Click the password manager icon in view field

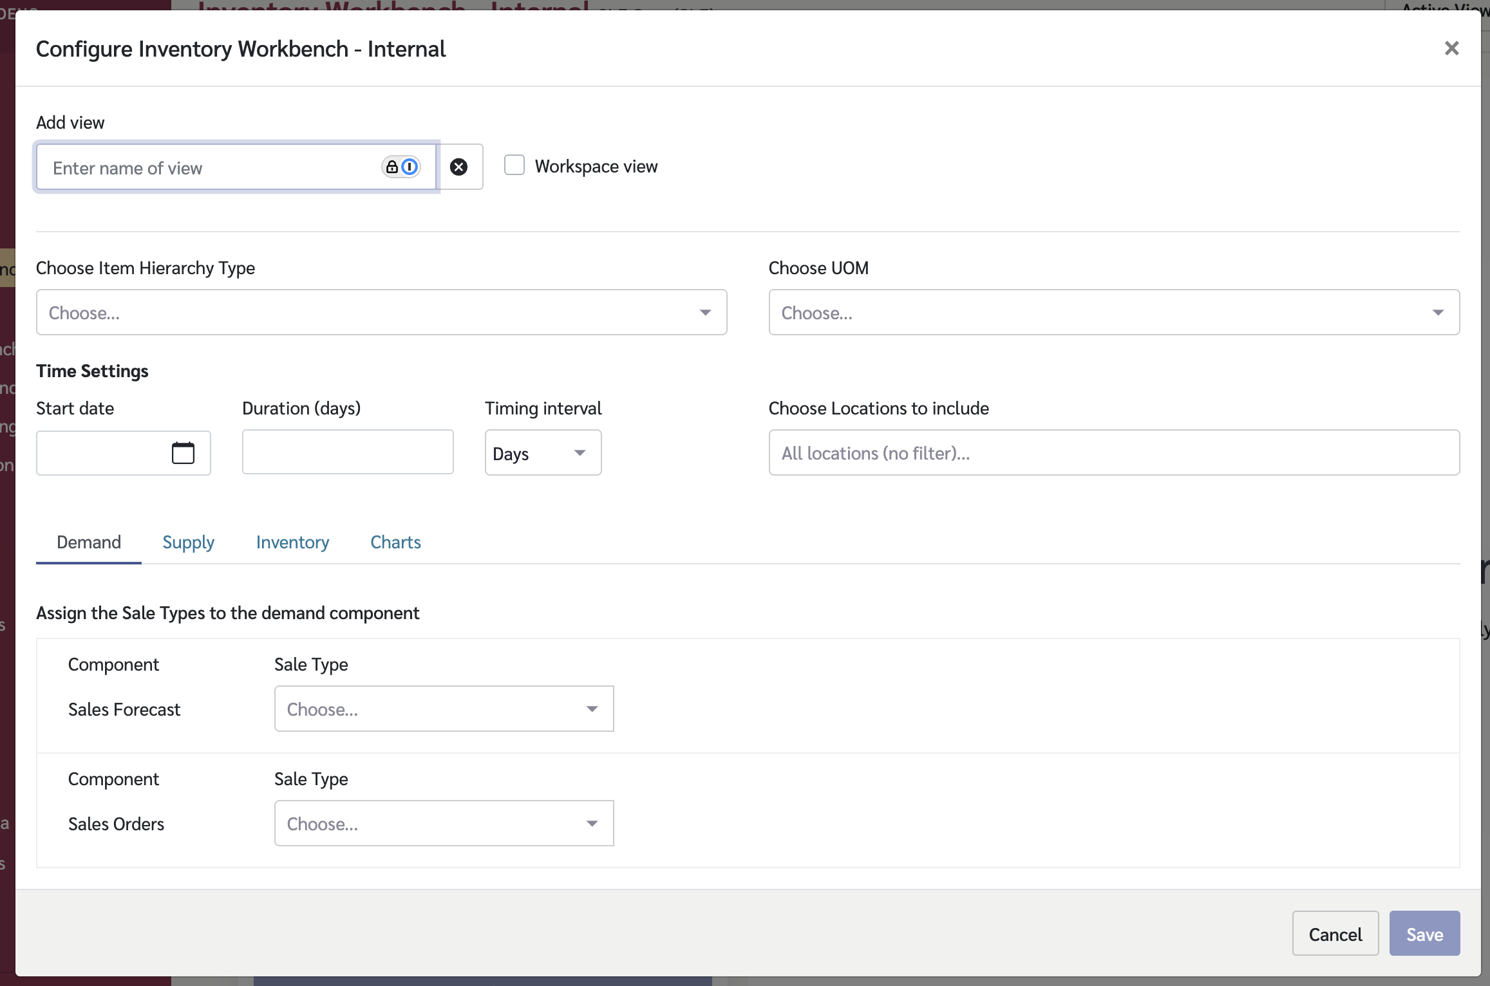pyautogui.click(x=401, y=167)
